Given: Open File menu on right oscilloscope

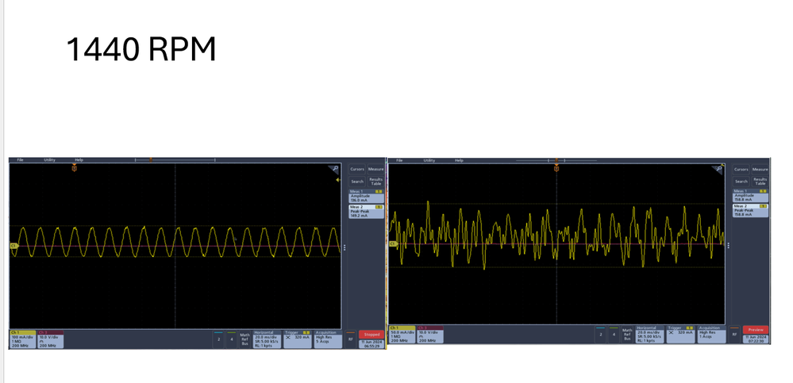Looking at the screenshot, I should click(399, 160).
